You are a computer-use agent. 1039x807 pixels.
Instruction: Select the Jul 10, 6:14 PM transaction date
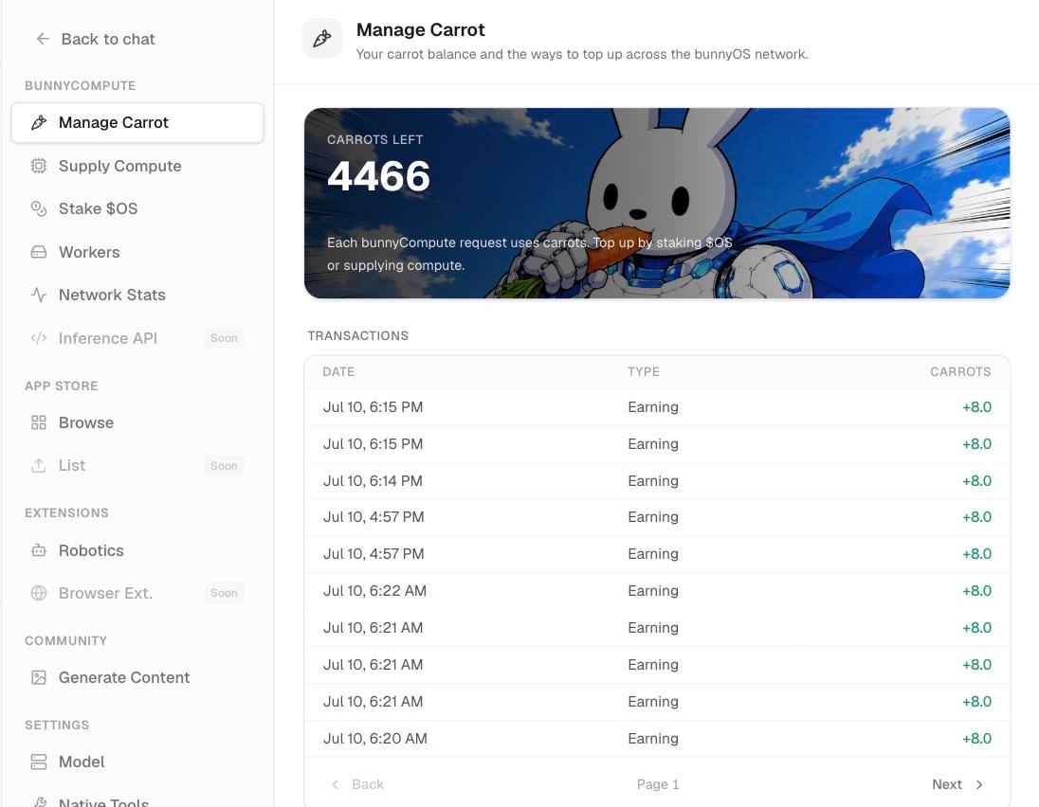click(x=373, y=480)
